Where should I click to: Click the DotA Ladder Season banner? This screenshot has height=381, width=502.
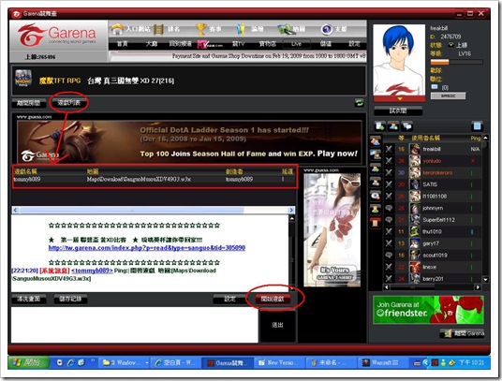[189, 141]
